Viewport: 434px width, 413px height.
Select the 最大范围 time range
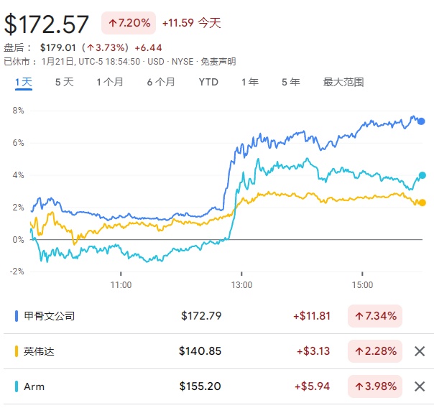[x=343, y=82]
